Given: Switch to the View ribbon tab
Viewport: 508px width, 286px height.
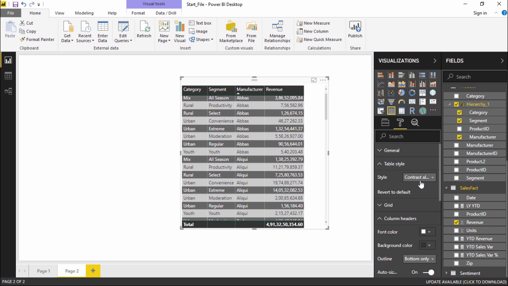Looking at the screenshot, I should (60, 13).
